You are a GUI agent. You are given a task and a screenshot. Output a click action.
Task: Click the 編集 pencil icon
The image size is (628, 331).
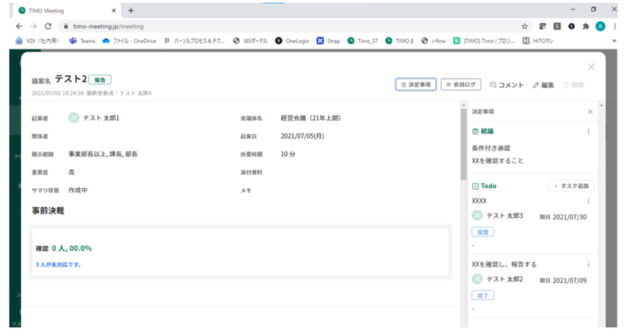(x=535, y=85)
